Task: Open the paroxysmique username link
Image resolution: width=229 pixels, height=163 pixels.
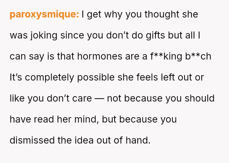Action: (44, 14)
